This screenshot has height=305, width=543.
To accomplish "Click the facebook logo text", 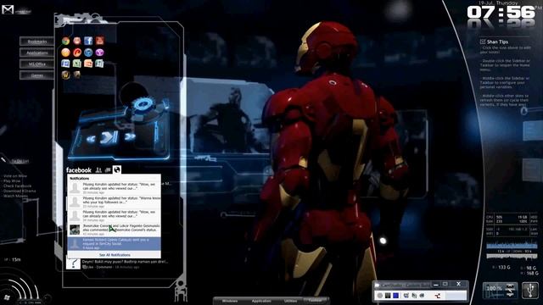I will tap(79, 170).
